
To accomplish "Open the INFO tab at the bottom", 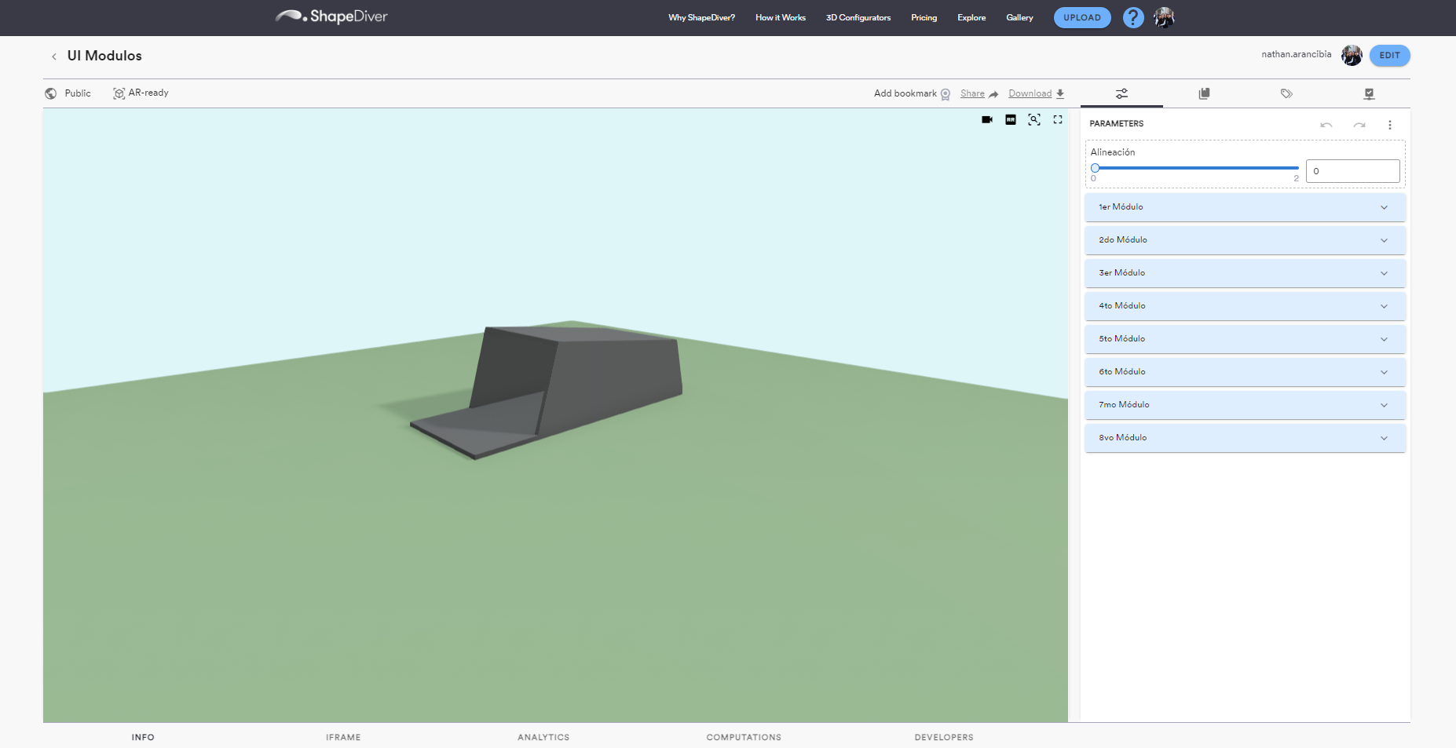I will pyautogui.click(x=143, y=737).
